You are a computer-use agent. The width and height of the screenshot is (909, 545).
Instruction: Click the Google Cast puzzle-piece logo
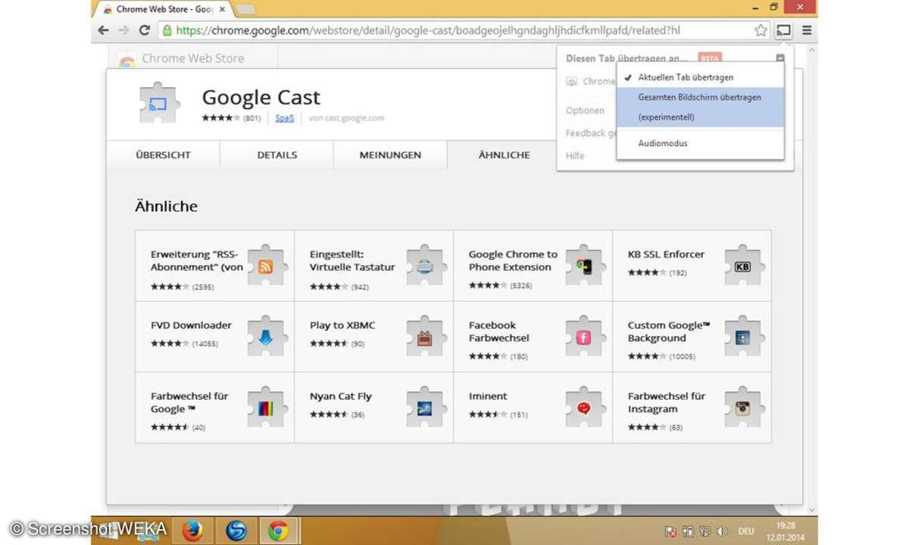coord(158,103)
